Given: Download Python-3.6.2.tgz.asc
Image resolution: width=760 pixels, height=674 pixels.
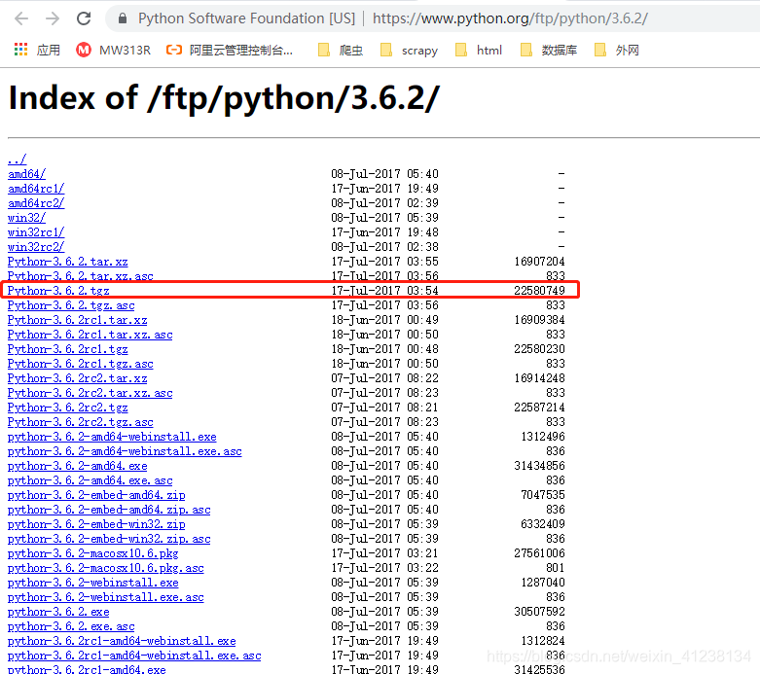Looking at the screenshot, I should (71, 305).
